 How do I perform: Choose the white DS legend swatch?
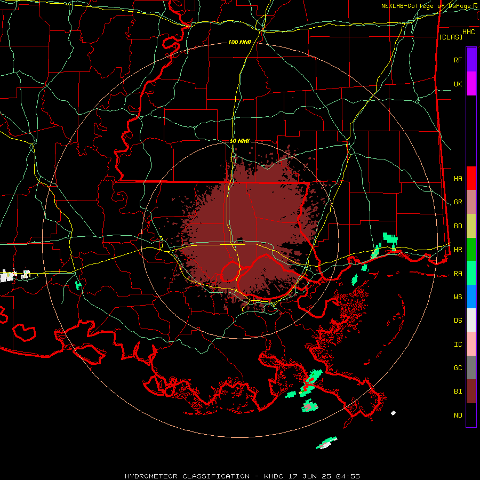pyautogui.click(x=471, y=320)
